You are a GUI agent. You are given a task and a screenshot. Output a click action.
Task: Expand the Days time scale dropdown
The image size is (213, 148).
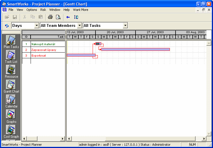[x=37, y=25]
